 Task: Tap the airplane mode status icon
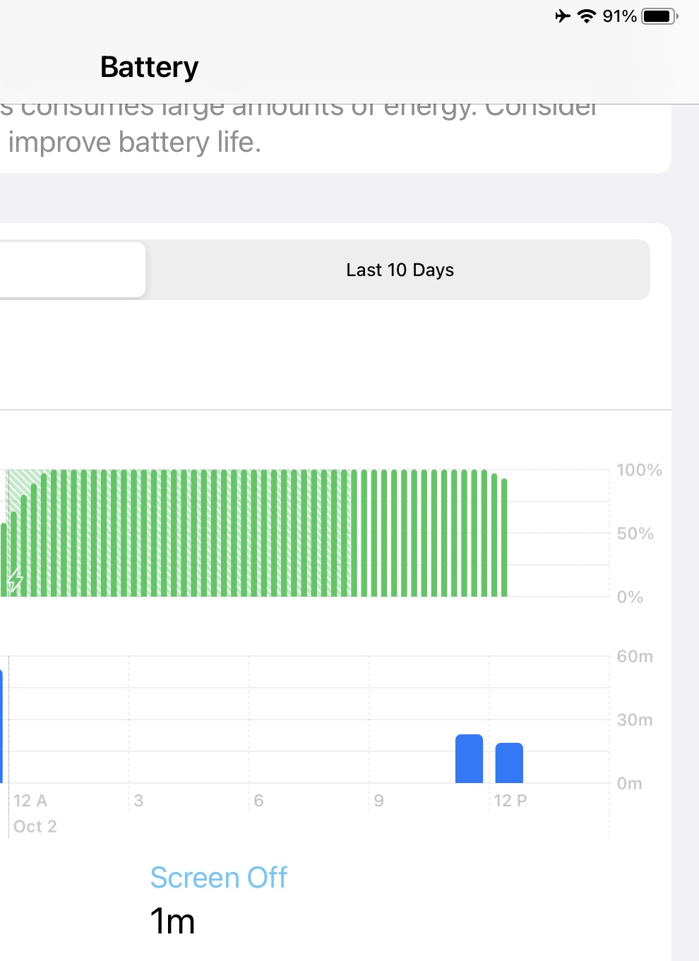pyautogui.click(x=562, y=16)
